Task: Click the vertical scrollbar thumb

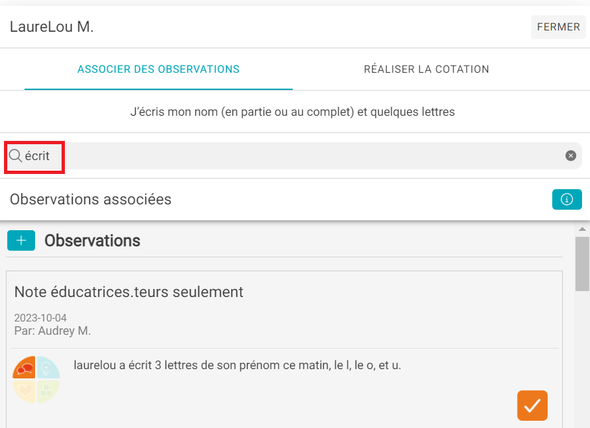Action: [x=582, y=264]
